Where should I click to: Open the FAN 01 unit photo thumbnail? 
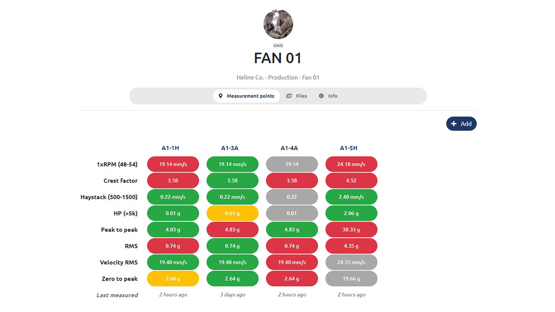(278, 24)
